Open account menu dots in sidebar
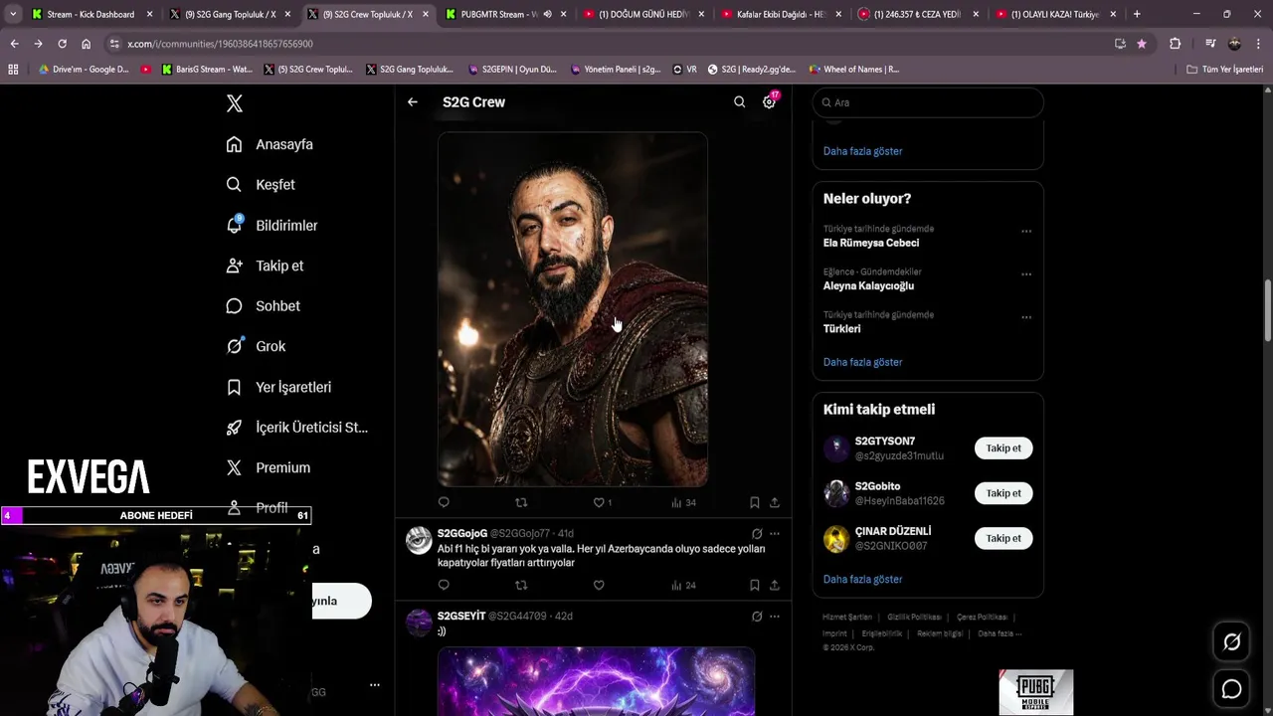1273x716 pixels. (374, 684)
